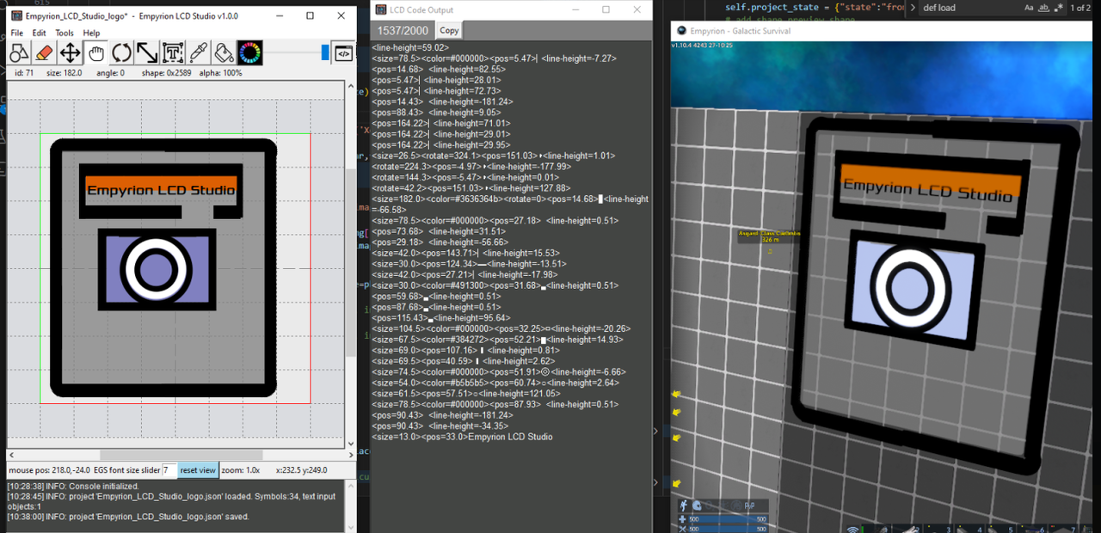
Task: Select the Text box tool
Action: click(x=173, y=53)
